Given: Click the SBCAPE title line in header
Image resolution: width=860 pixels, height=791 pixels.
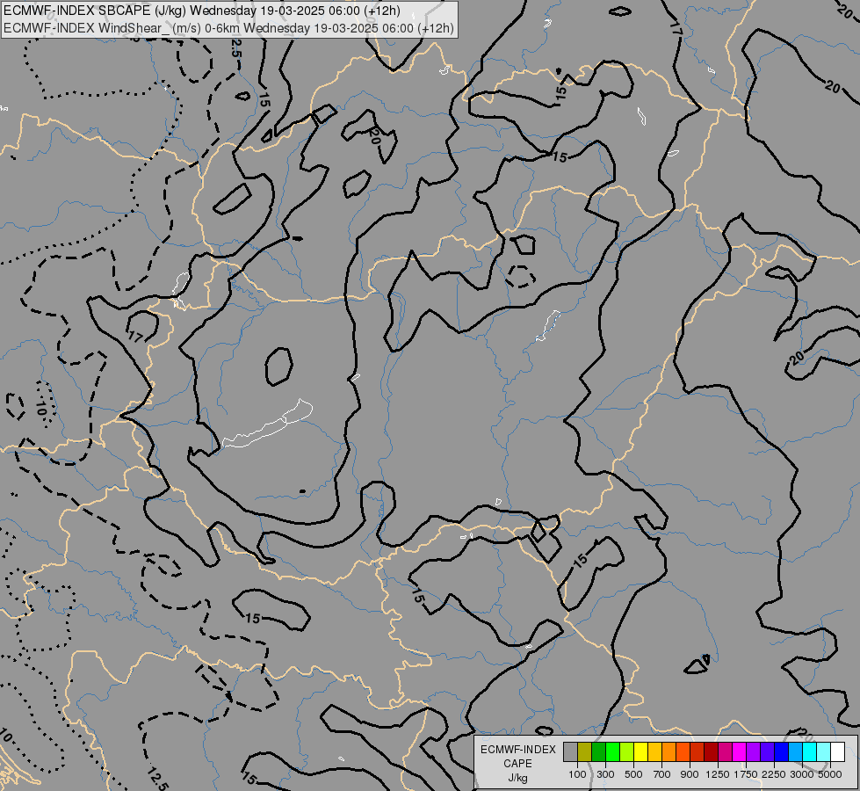Looking at the screenshot, I should tap(202, 11).
